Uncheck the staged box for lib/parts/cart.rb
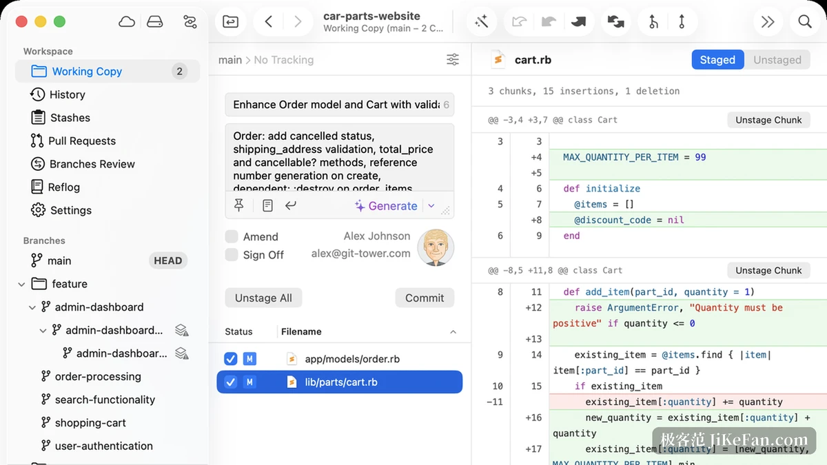The image size is (827, 465). coord(231,382)
